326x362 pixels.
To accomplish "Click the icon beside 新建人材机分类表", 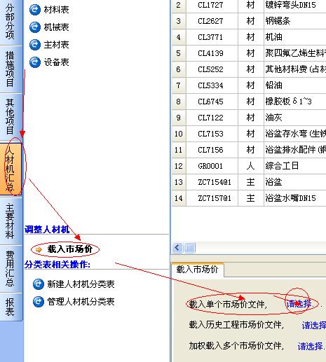I will tap(39, 284).
